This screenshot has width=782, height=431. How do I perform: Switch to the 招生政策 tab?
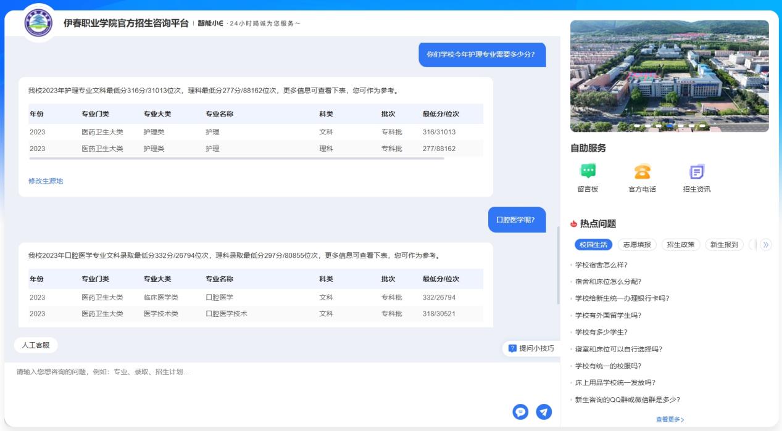(x=681, y=245)
